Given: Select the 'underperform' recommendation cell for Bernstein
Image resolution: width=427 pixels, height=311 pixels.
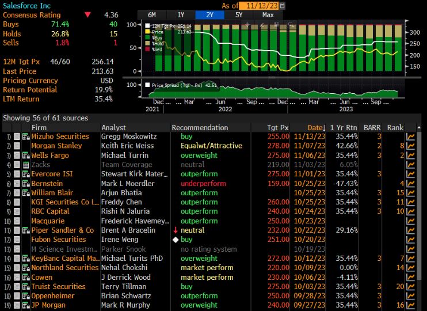Looking at the screenshot, I should pyautogui.click(x=203, y=184).
